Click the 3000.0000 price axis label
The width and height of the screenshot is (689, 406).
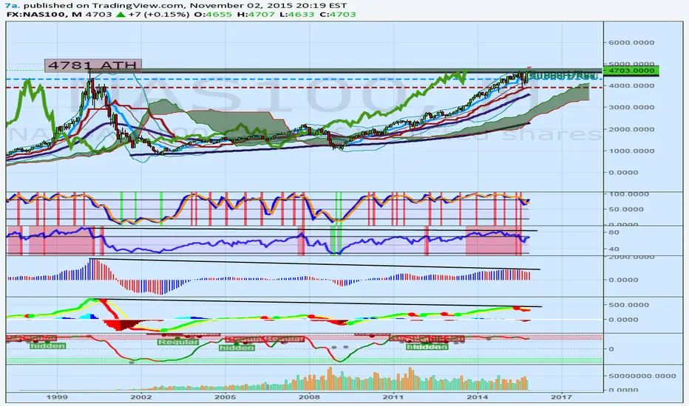point(631,107)
